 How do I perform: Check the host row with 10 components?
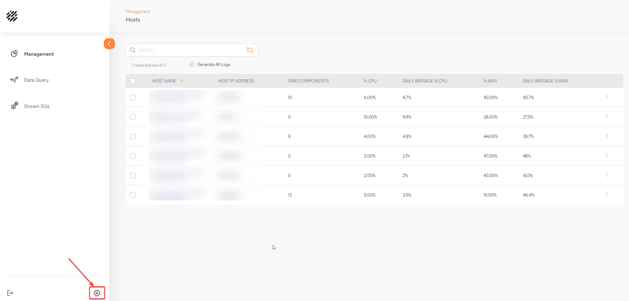pyautogui.click(x=132, y=97)
